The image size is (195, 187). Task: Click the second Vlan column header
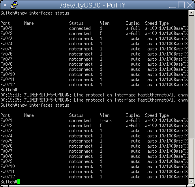tap(105, 115)
